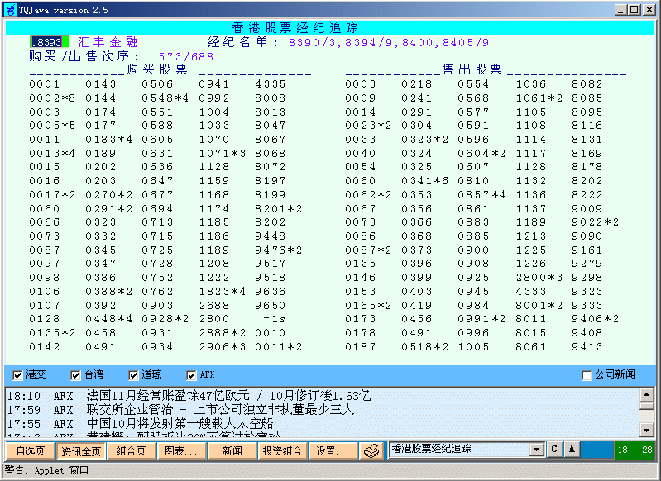Click the blue status box beside clock

pos(596,450)
